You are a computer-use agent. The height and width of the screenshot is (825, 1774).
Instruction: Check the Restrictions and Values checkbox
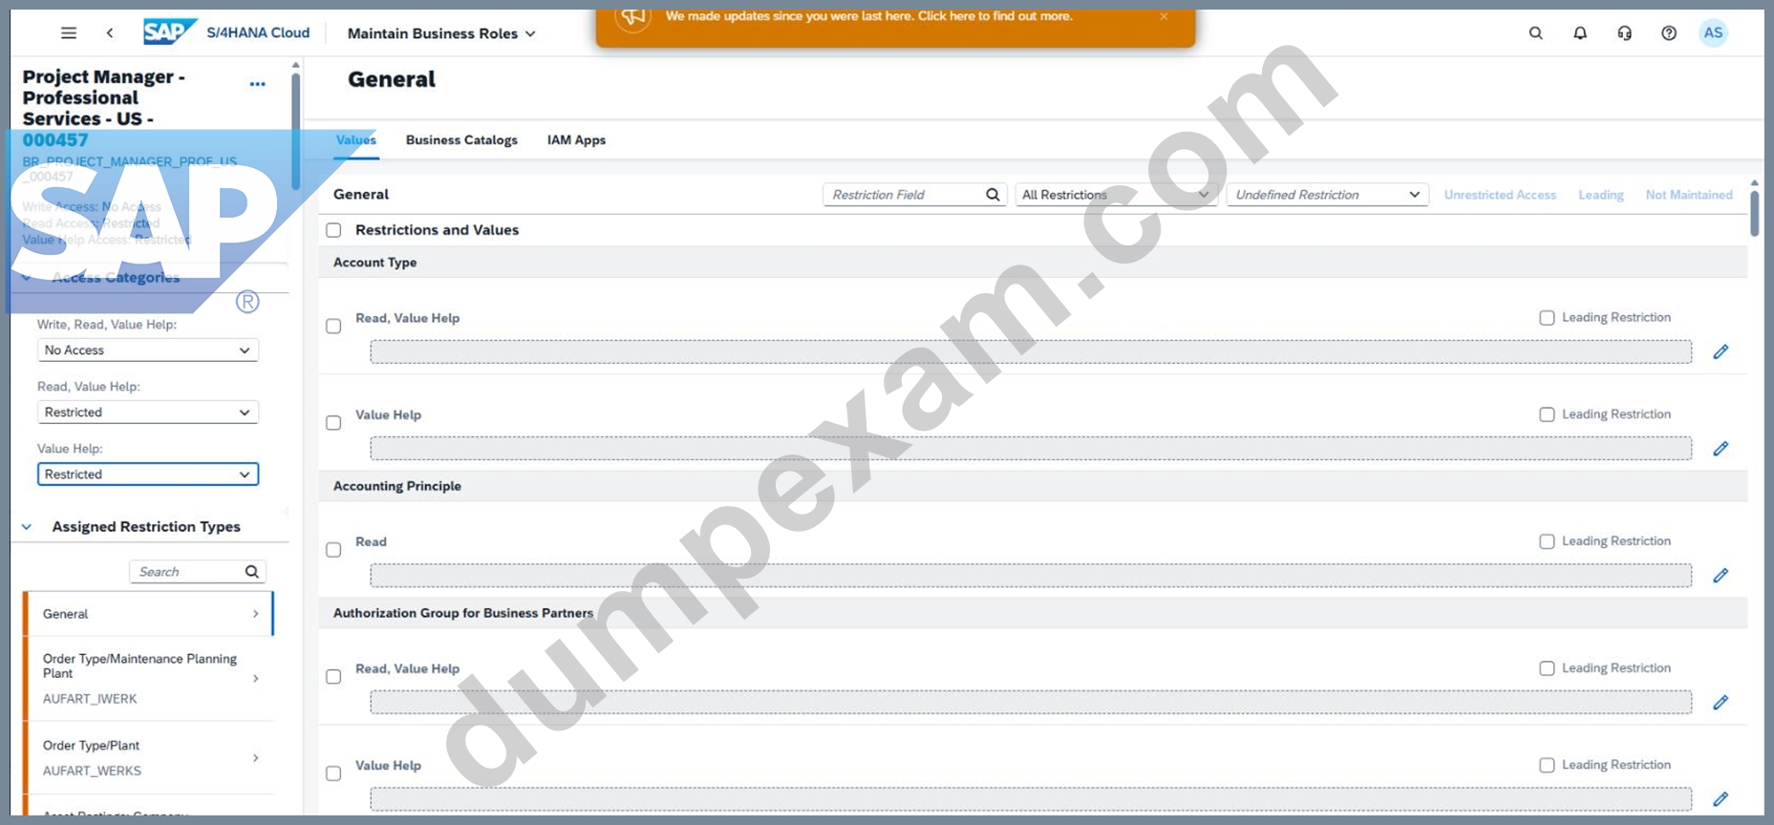(333, 230)
